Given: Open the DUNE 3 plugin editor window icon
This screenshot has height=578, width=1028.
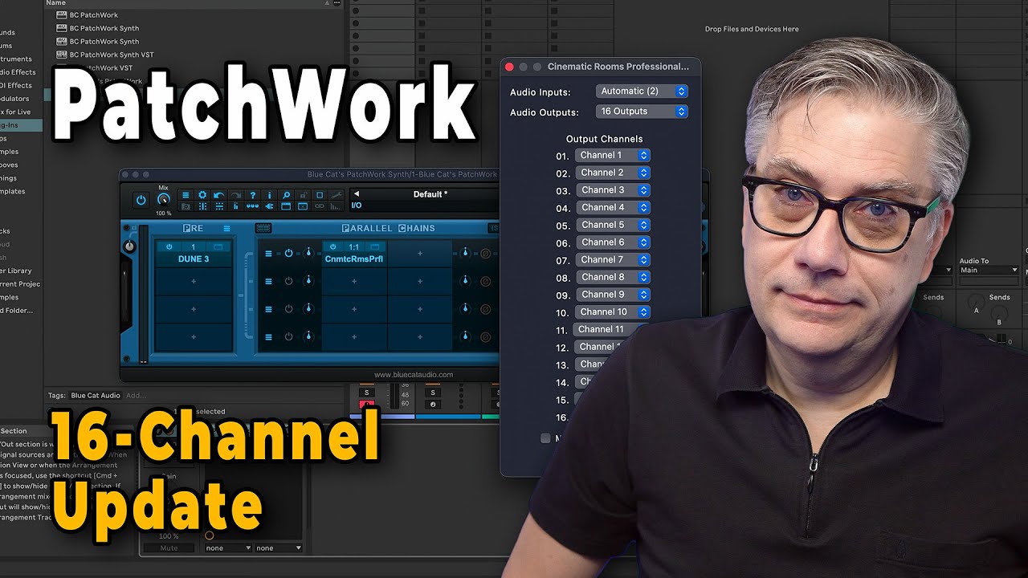Looking at the screenshot, I should click(218, 246).
